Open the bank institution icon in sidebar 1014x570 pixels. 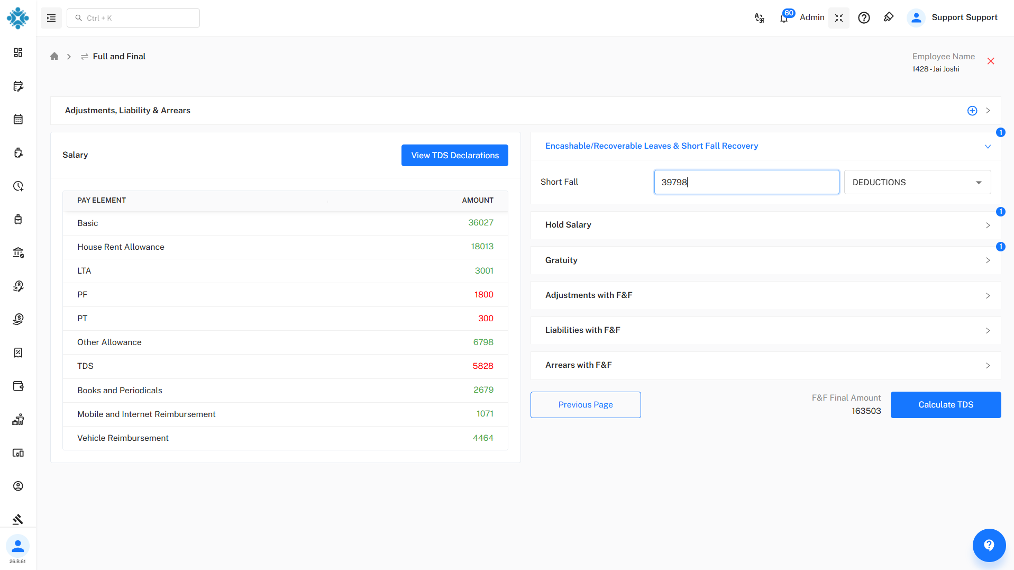click(x=18, y=252)
